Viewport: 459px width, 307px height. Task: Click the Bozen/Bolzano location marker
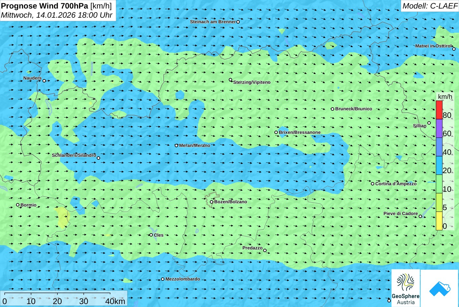click(211, 202)
